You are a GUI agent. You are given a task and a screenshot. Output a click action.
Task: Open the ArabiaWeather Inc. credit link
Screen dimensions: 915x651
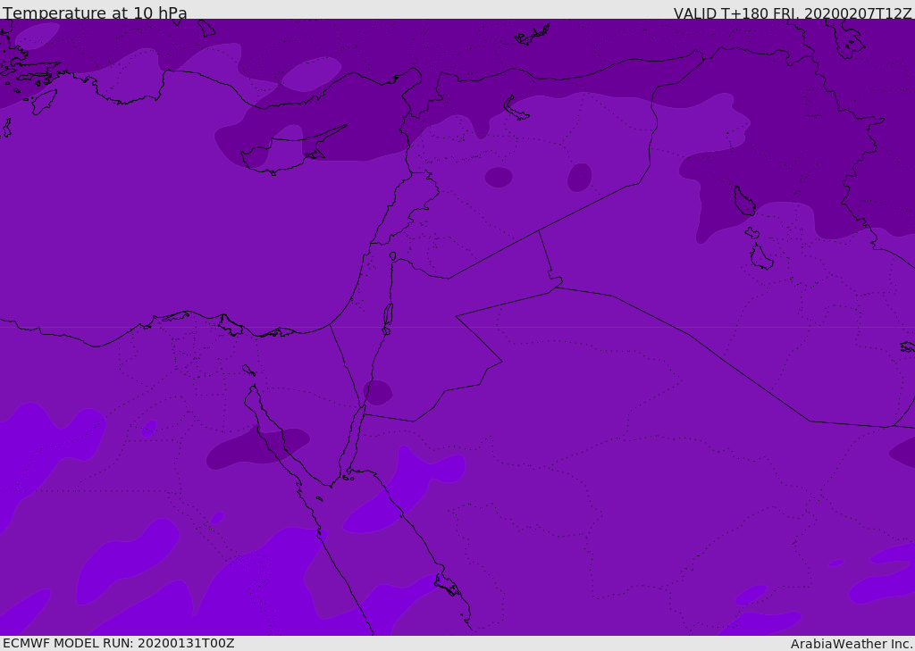coord(852,644)
